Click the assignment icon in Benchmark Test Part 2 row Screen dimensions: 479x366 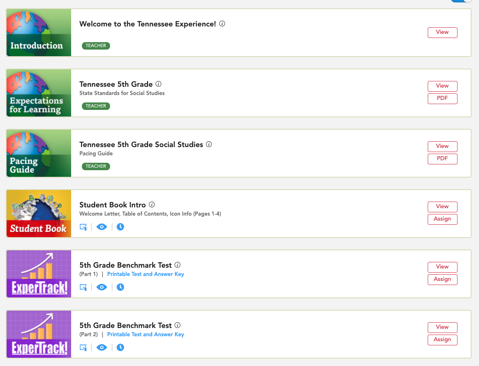click(x=83, y=348)
